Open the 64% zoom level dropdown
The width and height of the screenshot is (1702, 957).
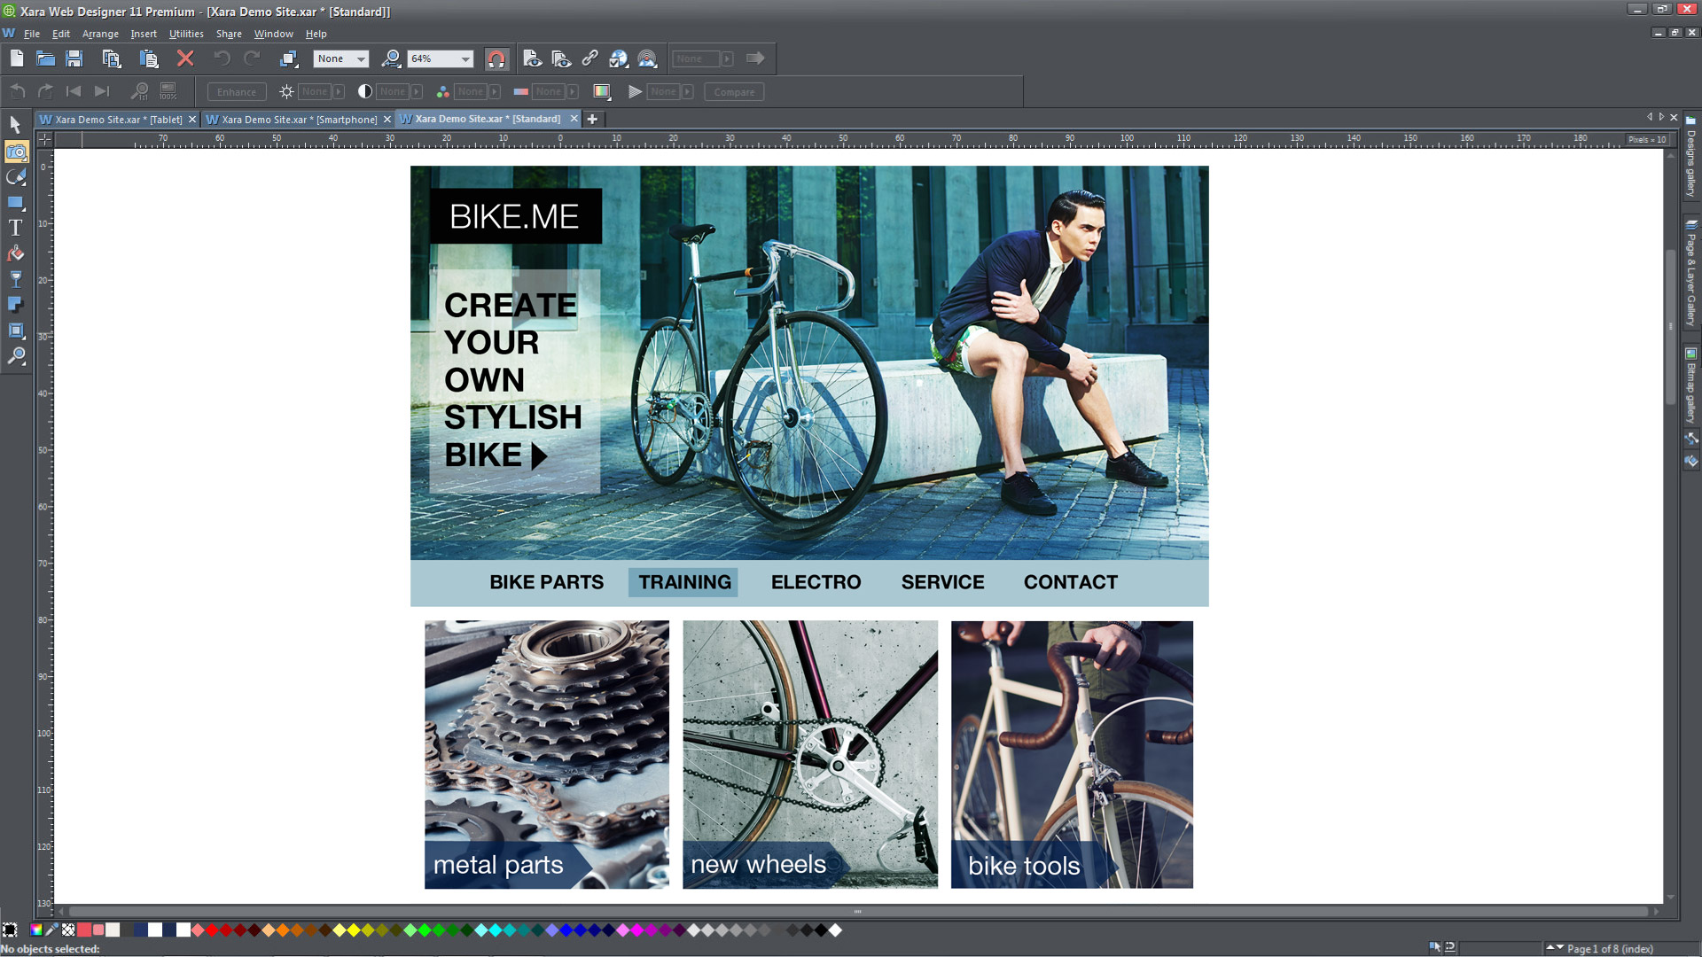467,58
